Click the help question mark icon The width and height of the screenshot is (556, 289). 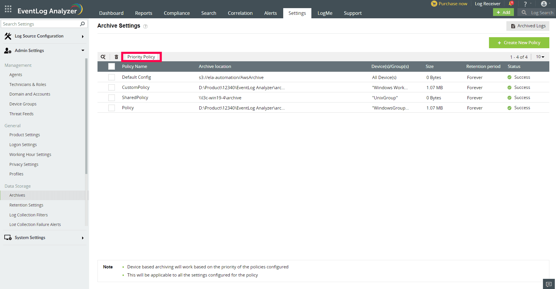click(525, 4)
